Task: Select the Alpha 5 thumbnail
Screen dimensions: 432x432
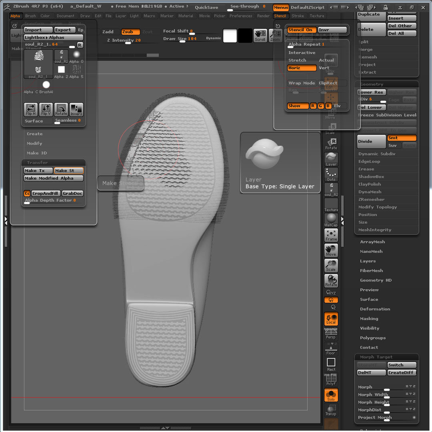Action: click(76, 72)
